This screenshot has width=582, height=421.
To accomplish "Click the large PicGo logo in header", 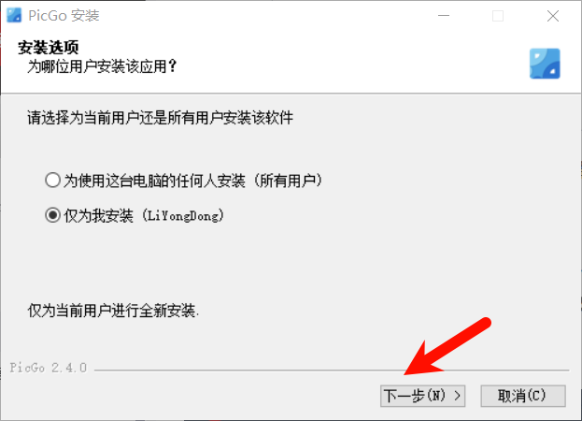I will point(545,64).
